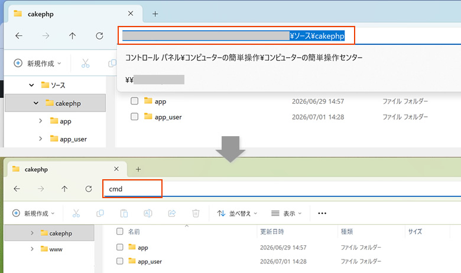
Task: Click Up arrow in upper Explorer window
Action: pos(72,36)
